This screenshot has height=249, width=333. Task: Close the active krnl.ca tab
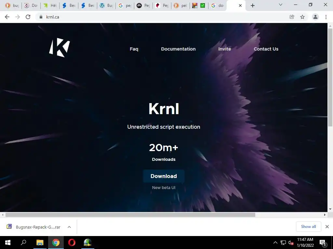click(x=240, y=6)
